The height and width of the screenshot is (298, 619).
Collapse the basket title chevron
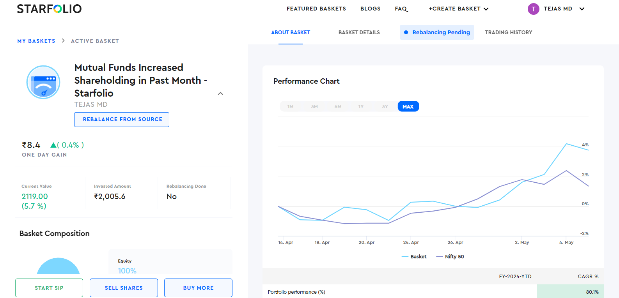(220, 93)
